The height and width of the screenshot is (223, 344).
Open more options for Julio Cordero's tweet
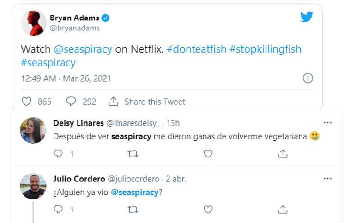(x=328, y=179)
